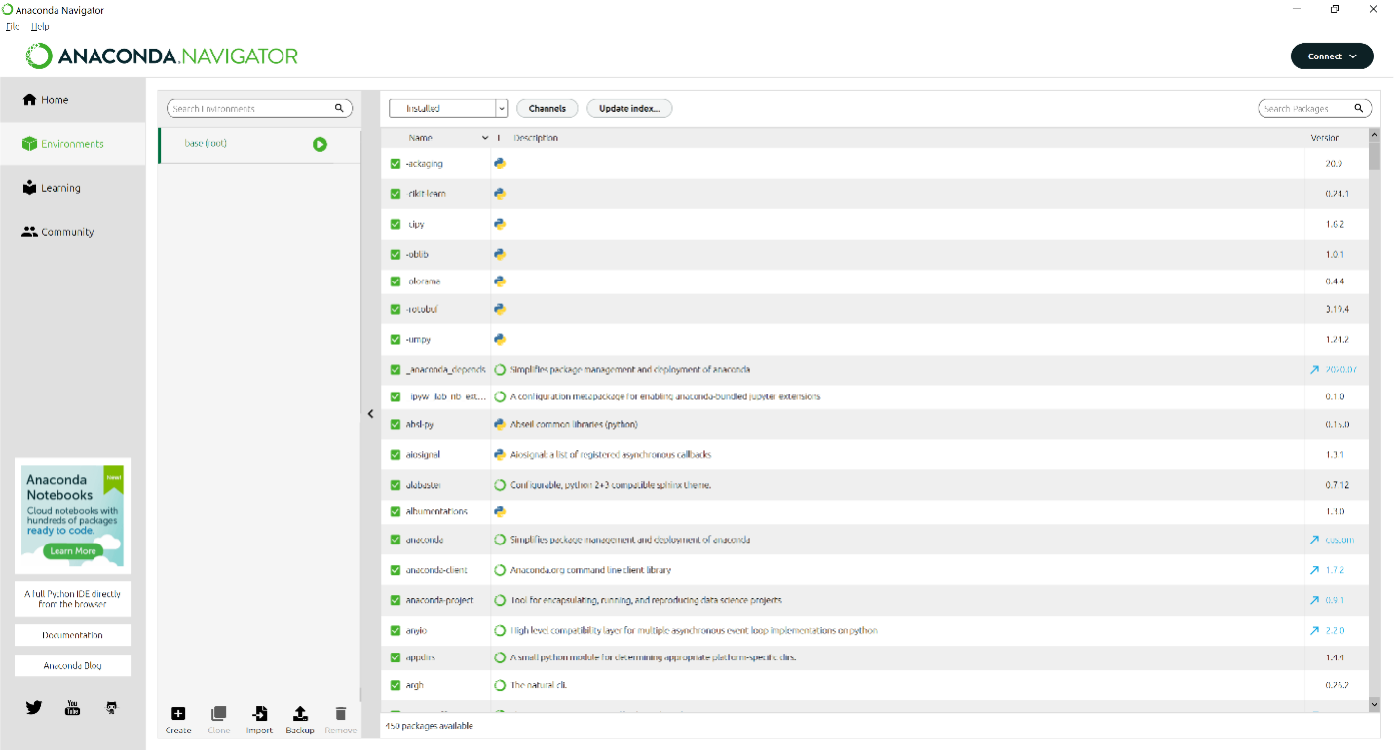The width and height of the screenshot is (1396, 750).
Task: Click the Search Packages magnifier icon
Action: click(x=1359, y=108)
